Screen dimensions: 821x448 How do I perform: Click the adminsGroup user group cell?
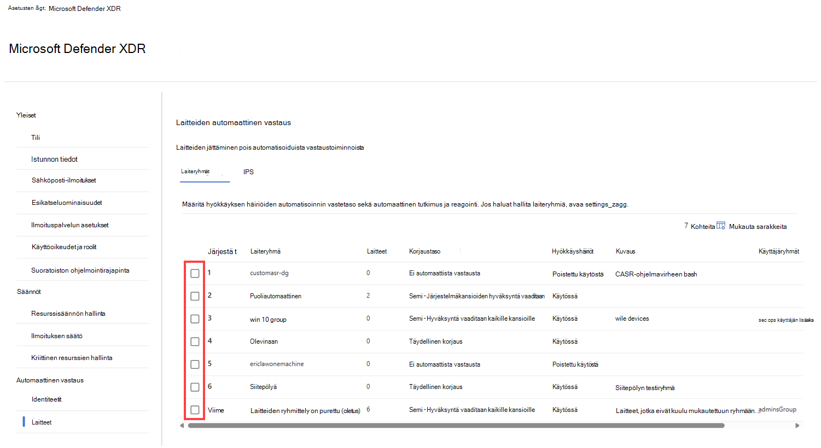777,410
